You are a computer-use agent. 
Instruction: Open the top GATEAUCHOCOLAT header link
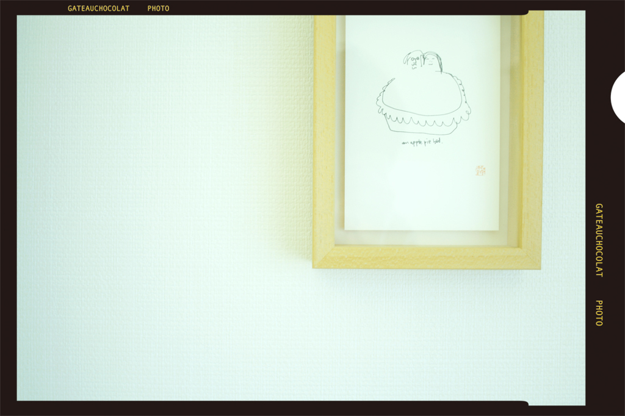tap(98, 9)
